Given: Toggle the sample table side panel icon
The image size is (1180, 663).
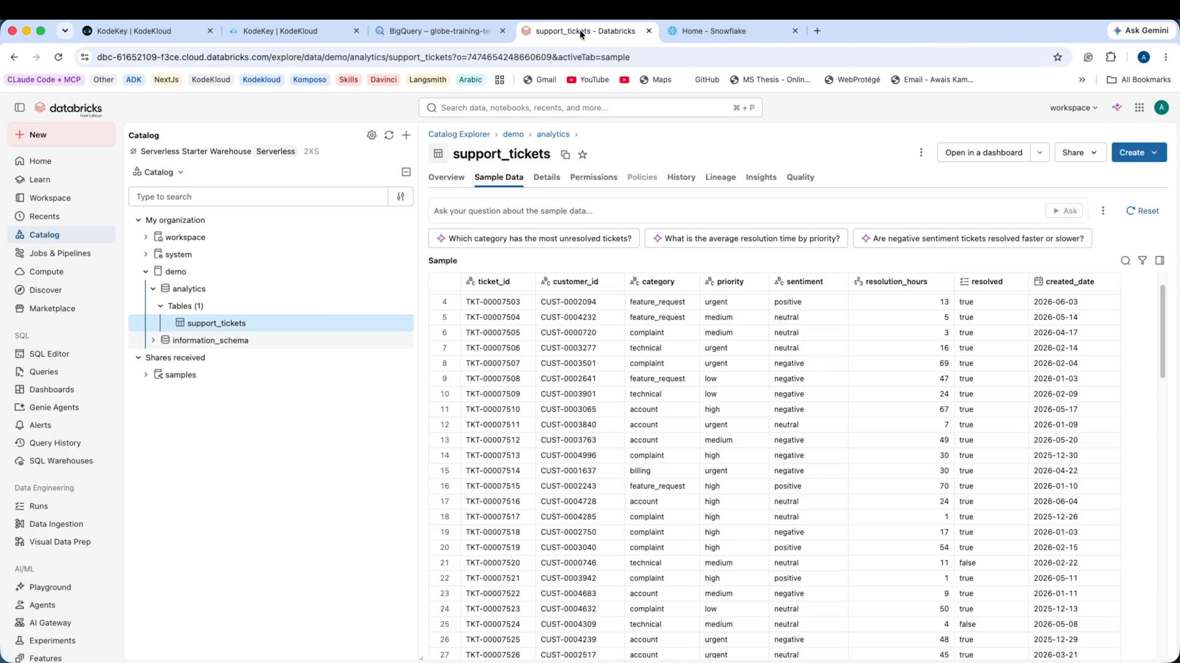Looking at the screenshot, I should 1160,261.
